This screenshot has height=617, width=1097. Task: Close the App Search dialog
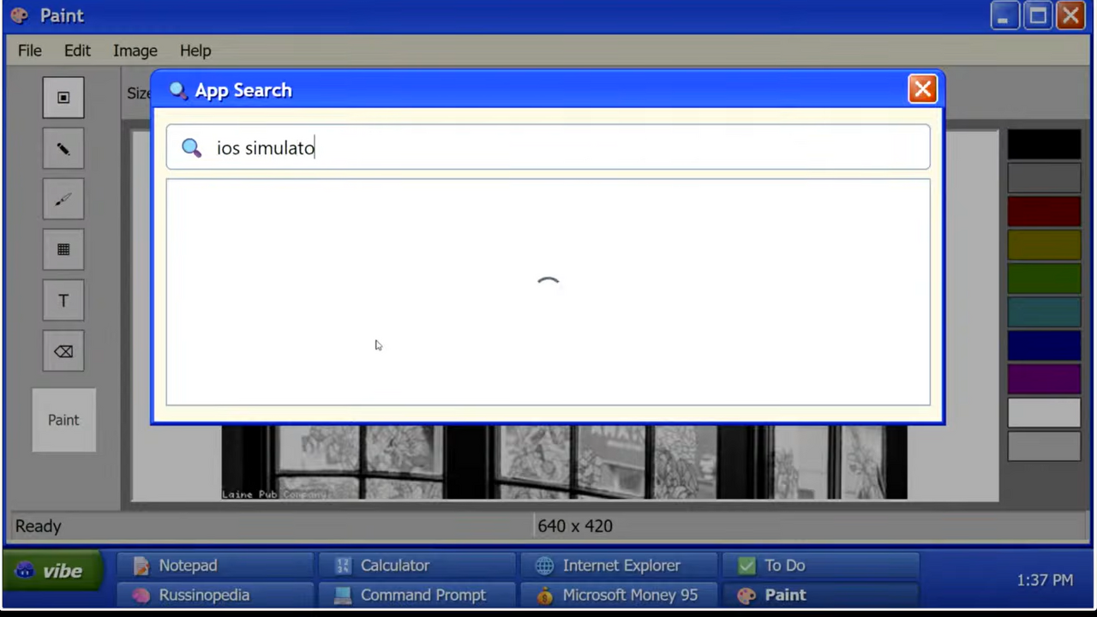click(923, 89)
